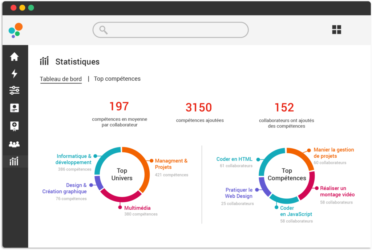Maximize window with green button

(31, 8)
